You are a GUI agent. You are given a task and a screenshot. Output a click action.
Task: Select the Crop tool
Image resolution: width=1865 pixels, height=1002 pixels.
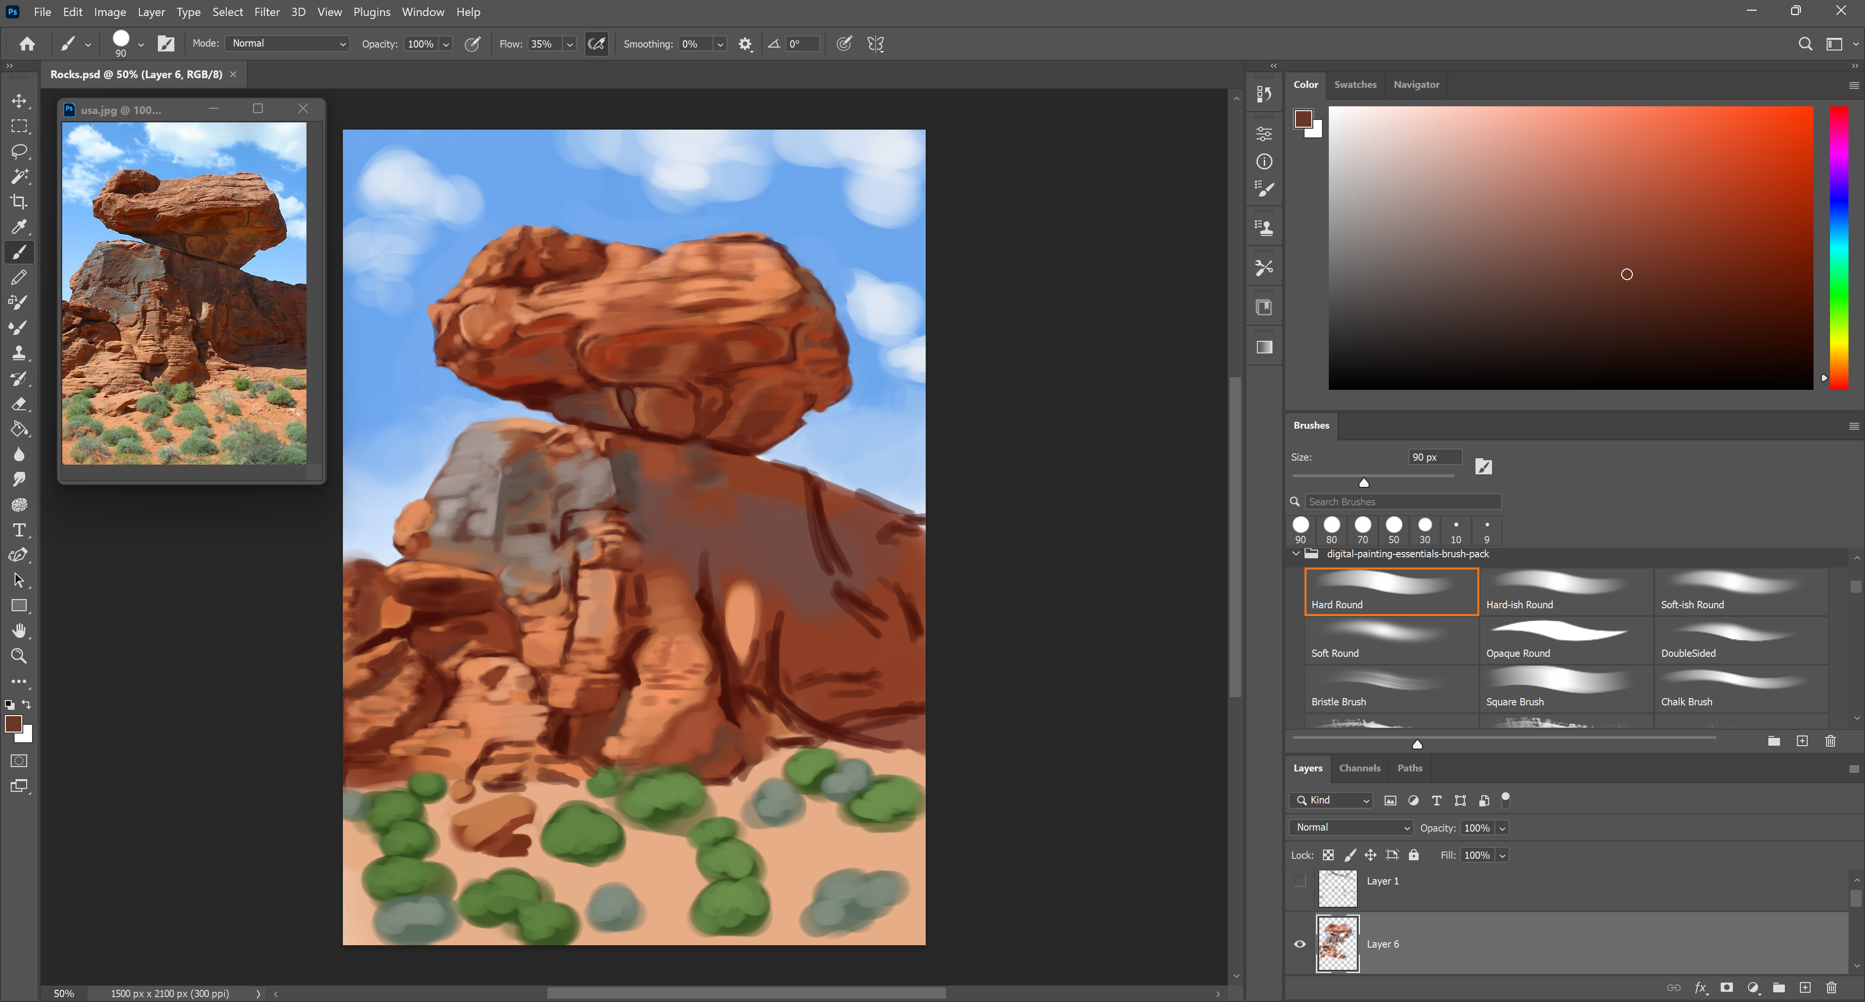coord(19,202)
